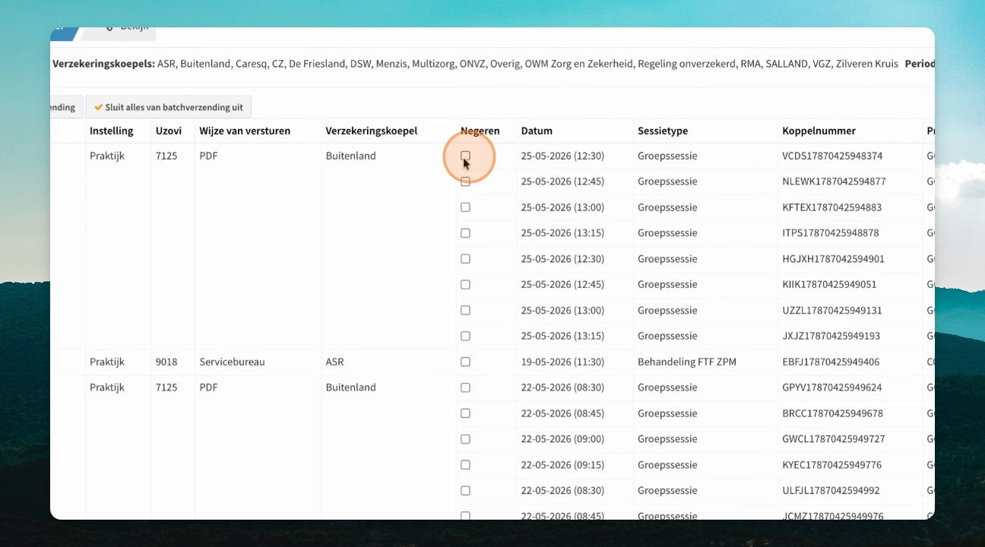Viewport: 985px width, 547px height.
Task: Select koppelnummer GPYV17870425949624
Action: (832, 387)
